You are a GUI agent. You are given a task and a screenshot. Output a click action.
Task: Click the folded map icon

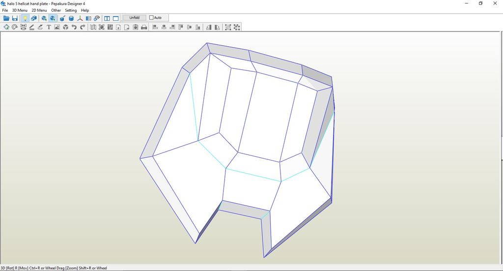(x=93, y=27)
